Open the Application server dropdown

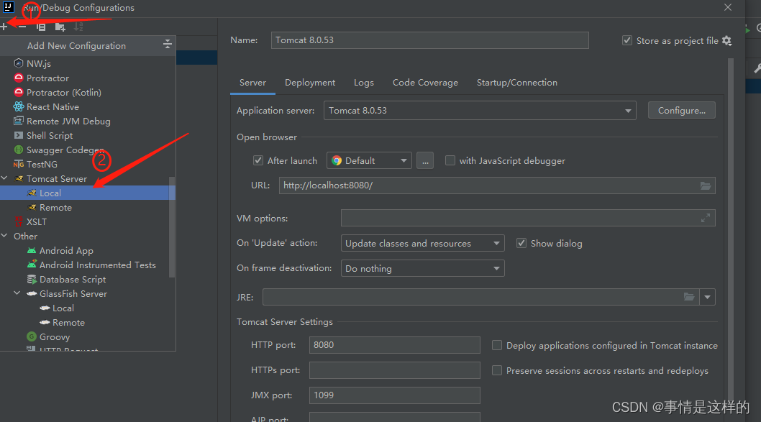pyautogui.click(x=480, y=111)
